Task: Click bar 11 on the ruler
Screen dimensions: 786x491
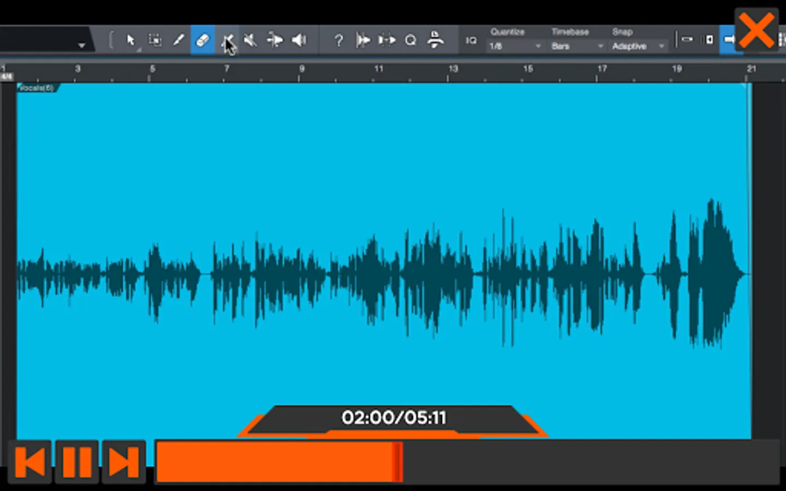Action: pos(378,69)
